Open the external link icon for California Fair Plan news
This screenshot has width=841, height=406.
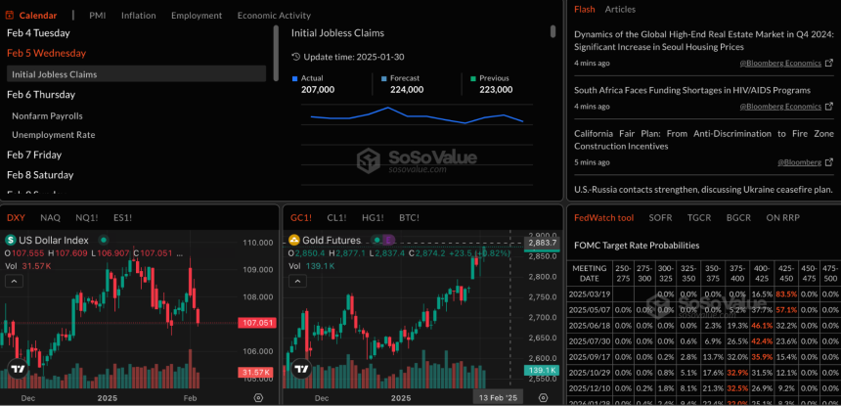828,162
